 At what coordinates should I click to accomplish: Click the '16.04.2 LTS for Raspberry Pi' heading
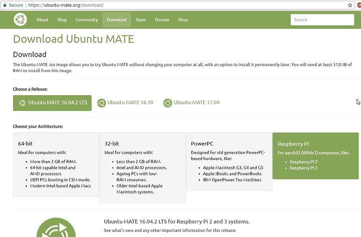click(176, 221)
